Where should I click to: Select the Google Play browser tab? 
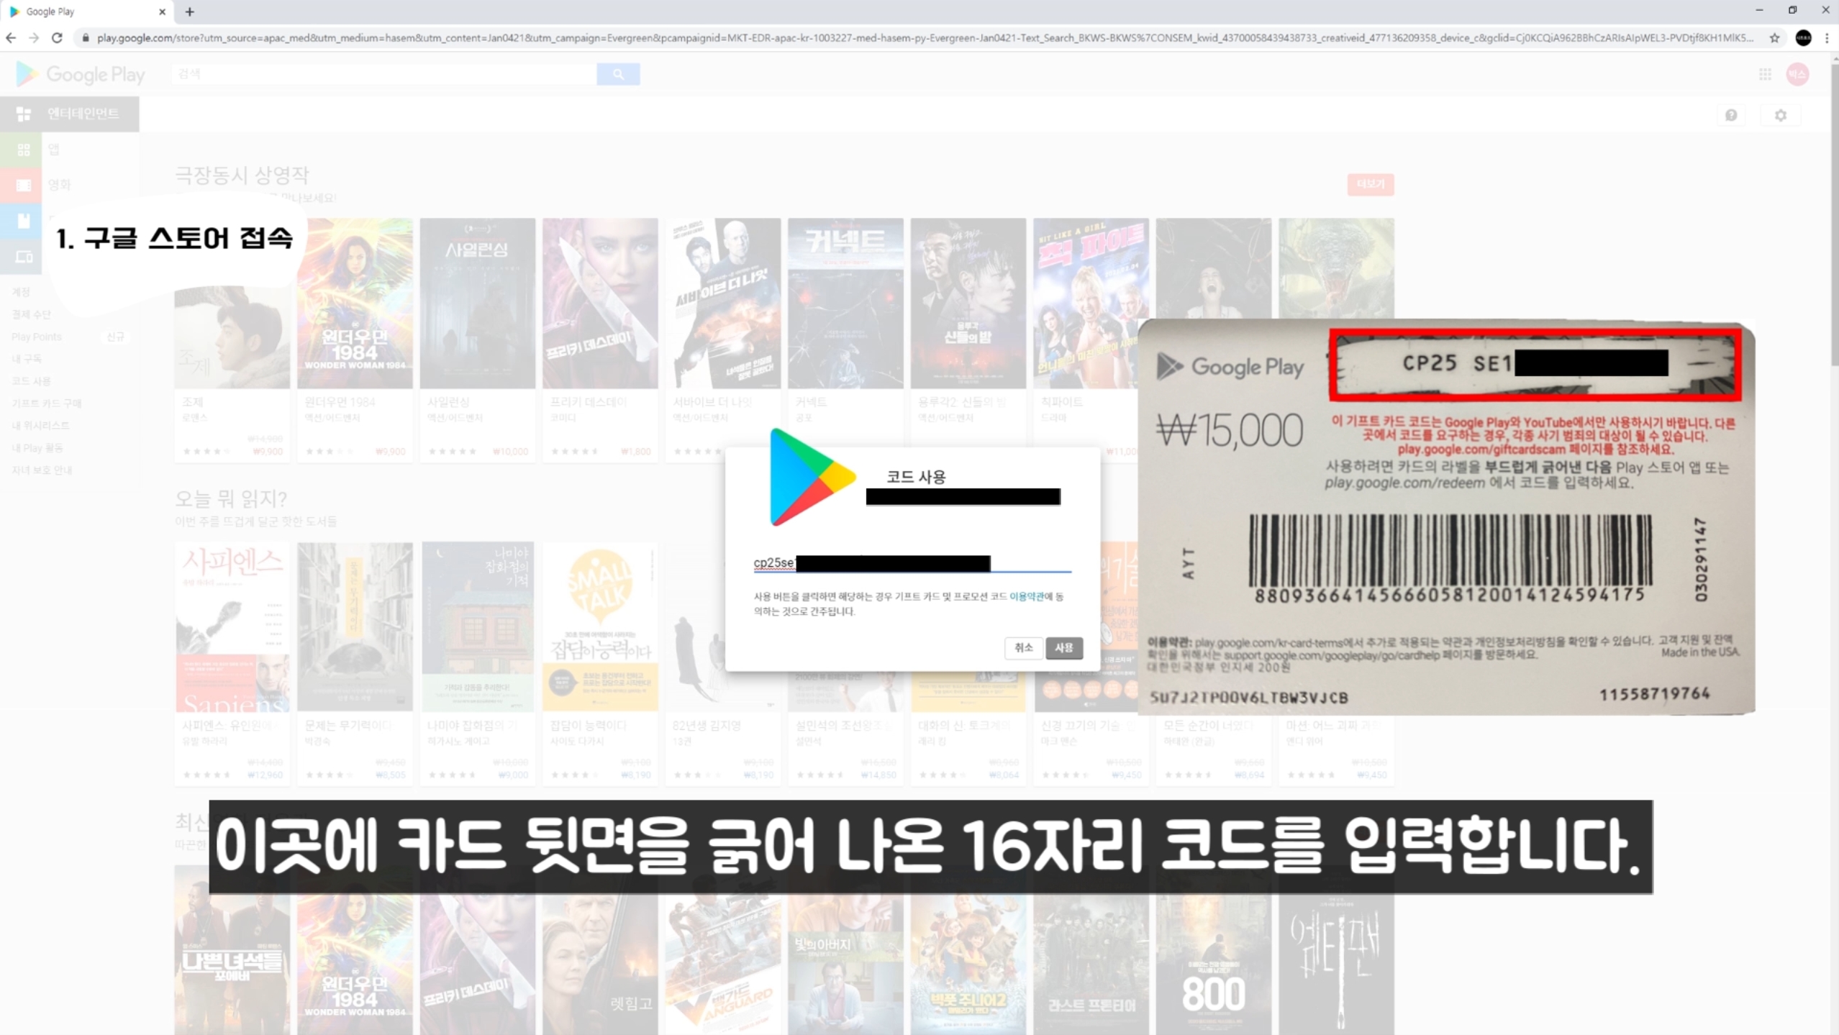(86, 12)
